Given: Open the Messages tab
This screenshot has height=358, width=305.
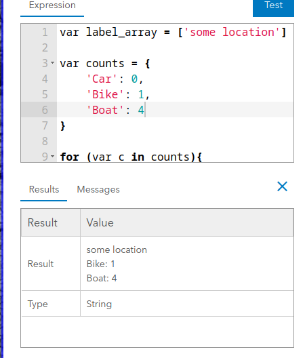Looking at the screenshot, I should pos(98,189).
